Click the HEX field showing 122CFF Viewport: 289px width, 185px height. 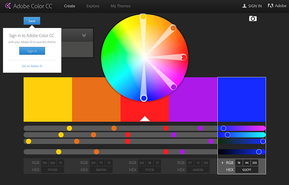[247, 170]
